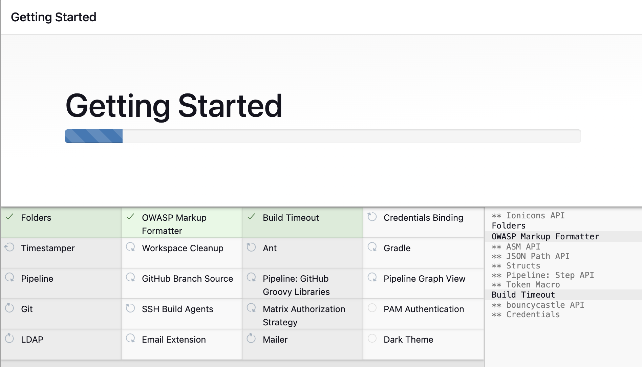
Task: Click the '** JSON Path API' log entry
Action: (530, 256)
